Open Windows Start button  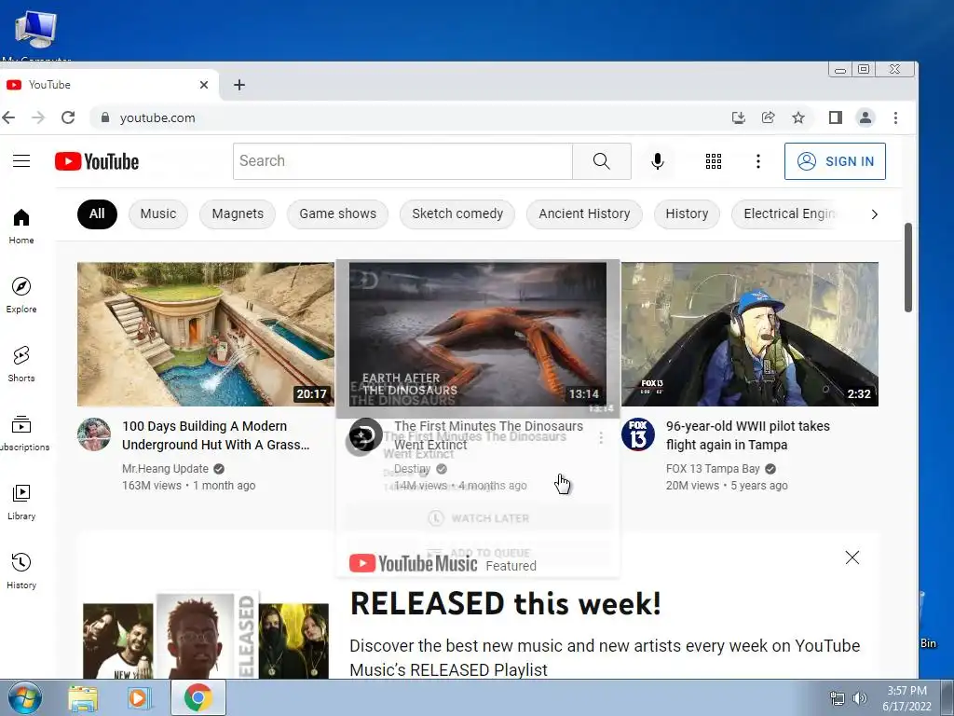click(25, 697)
